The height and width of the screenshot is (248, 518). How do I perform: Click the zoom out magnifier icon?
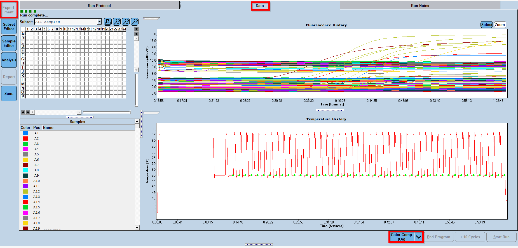click(x=117, y=22)
